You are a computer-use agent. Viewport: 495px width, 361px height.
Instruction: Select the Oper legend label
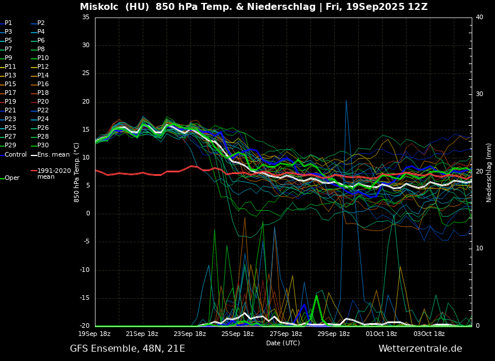pyautogui.click(x=12, y=178)
